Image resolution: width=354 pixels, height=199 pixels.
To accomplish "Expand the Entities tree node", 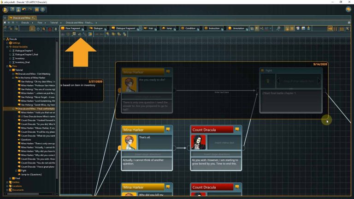I will pos(7,182).
